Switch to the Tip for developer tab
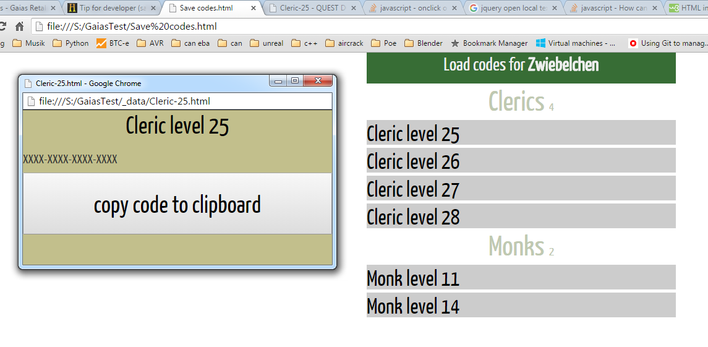708x347 pixels. [x=111, y=7]
